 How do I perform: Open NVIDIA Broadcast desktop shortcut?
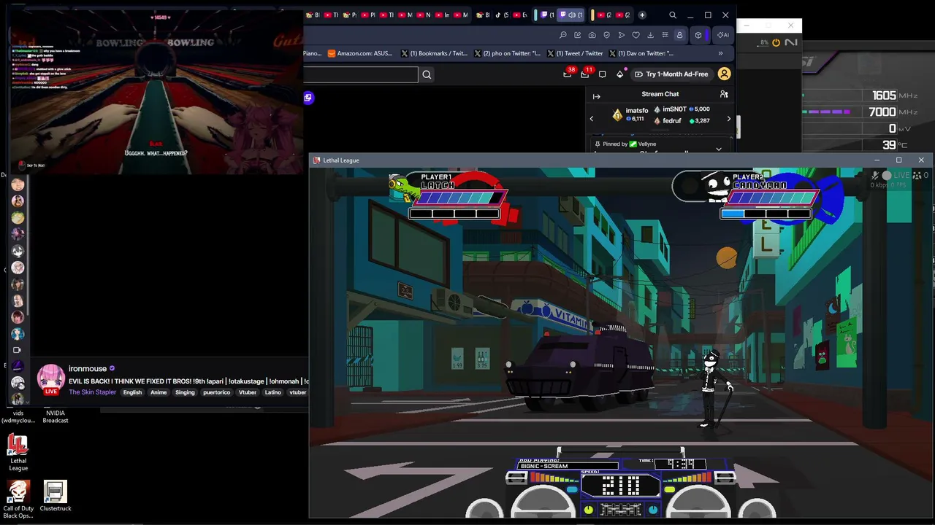coord(56,416)
